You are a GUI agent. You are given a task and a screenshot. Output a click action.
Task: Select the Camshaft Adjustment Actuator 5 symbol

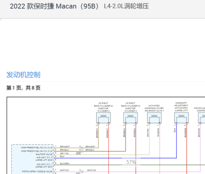[182, 118]
